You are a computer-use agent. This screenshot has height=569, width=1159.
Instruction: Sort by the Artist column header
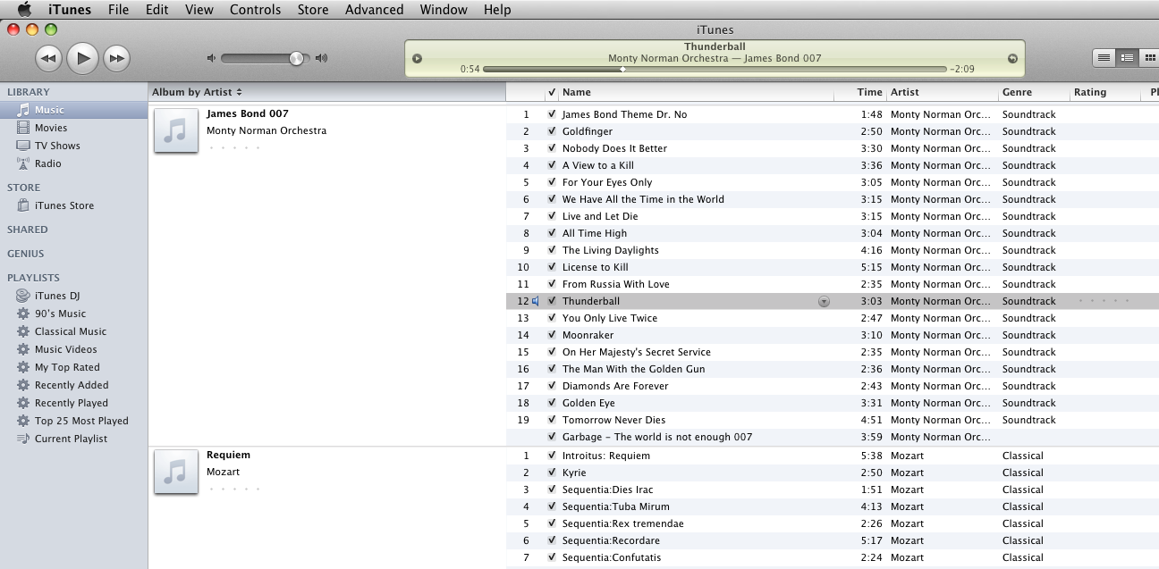[942, 92]
